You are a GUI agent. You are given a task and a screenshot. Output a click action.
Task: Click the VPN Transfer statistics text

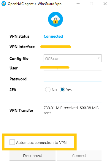click(x=71, y=110)
